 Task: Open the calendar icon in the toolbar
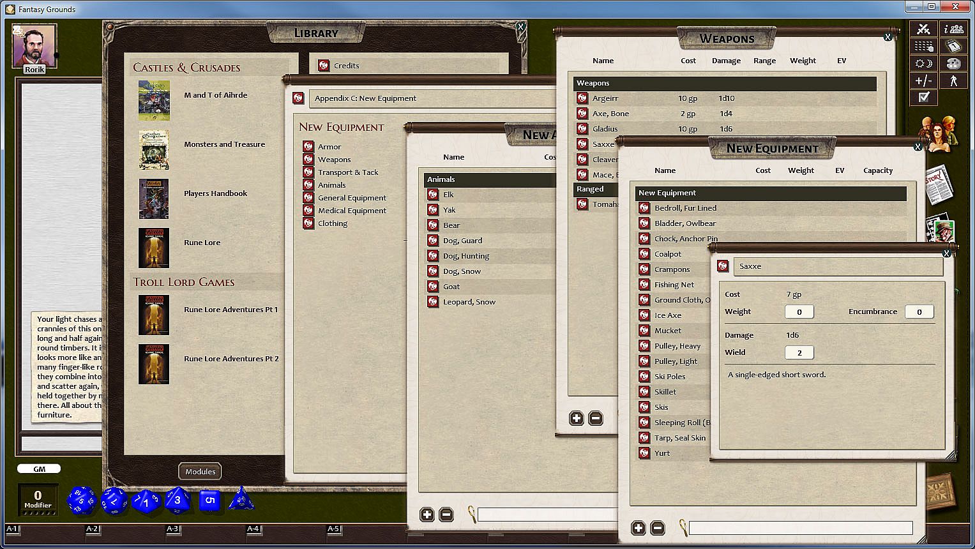tap(954, 46)
